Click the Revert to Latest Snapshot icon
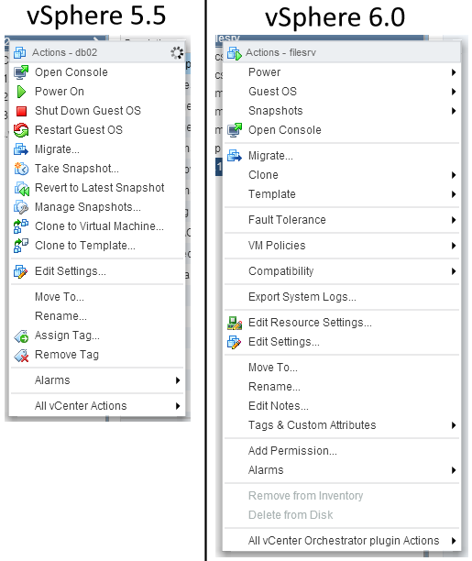The height and width of the screenshot is (561, 472). 21,188
